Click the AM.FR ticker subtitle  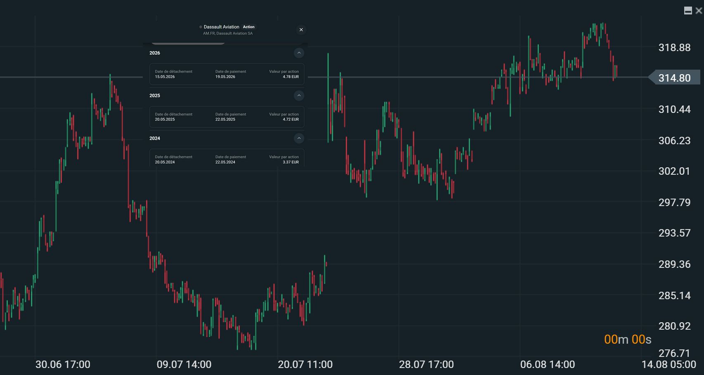click(228, 33)
